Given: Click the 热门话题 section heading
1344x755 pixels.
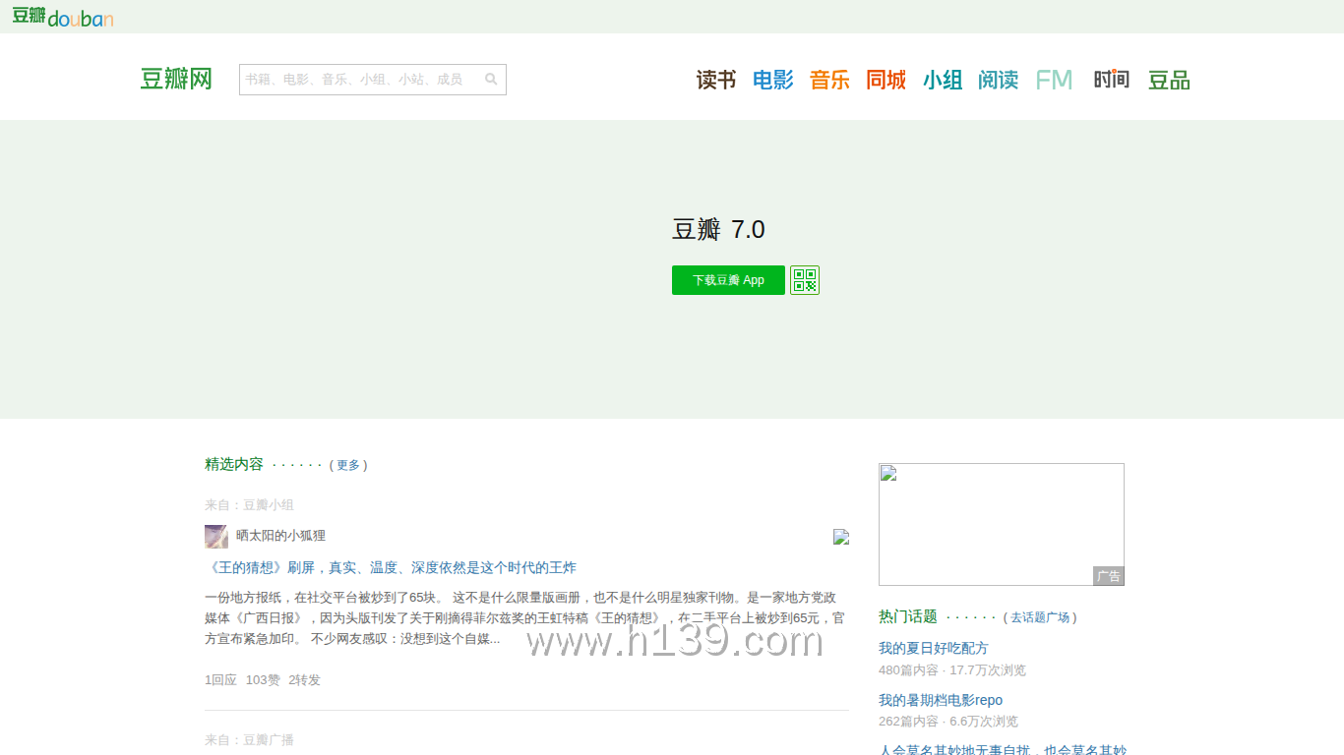Looking at the screenshot, I should point(908,616).
